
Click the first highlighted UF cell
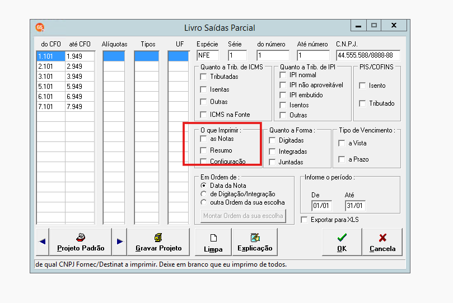pos(178,56)
